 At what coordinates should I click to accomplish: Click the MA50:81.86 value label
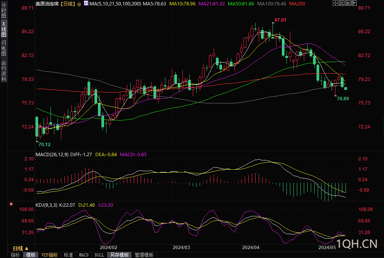241,4
